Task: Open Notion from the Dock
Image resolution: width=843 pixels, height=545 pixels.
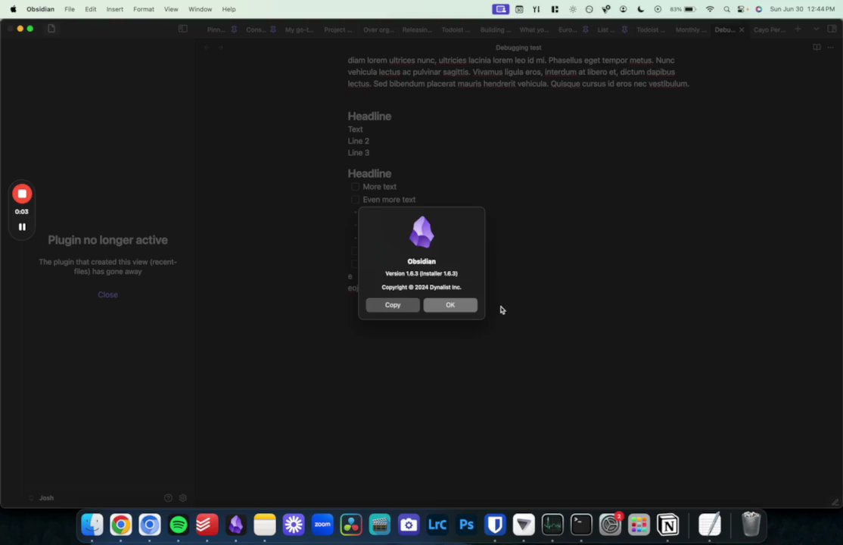Action: [667, 525]
